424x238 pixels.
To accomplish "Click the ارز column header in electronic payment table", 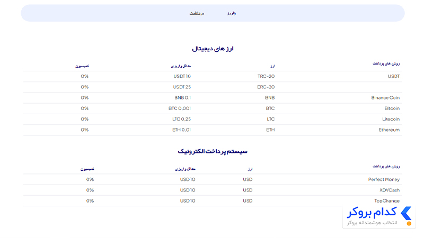I will pos(250,169).
